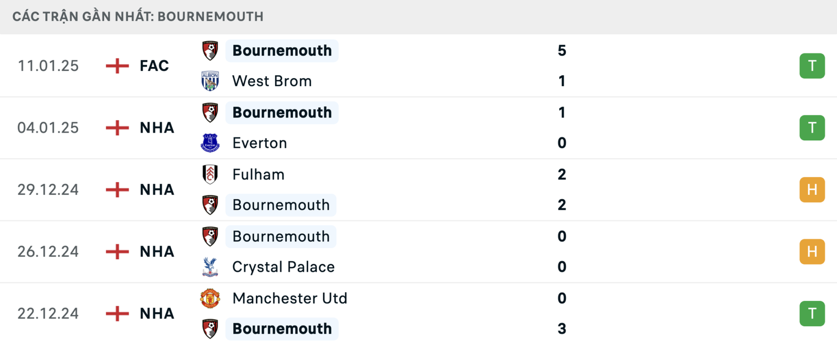Select the 29.12.24 match date
The height and width of the screenshot is (344, 837).
[x=48, y=189]
